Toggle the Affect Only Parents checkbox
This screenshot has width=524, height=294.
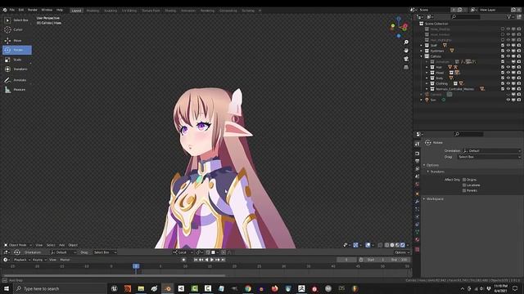click(x=464, y=190)
